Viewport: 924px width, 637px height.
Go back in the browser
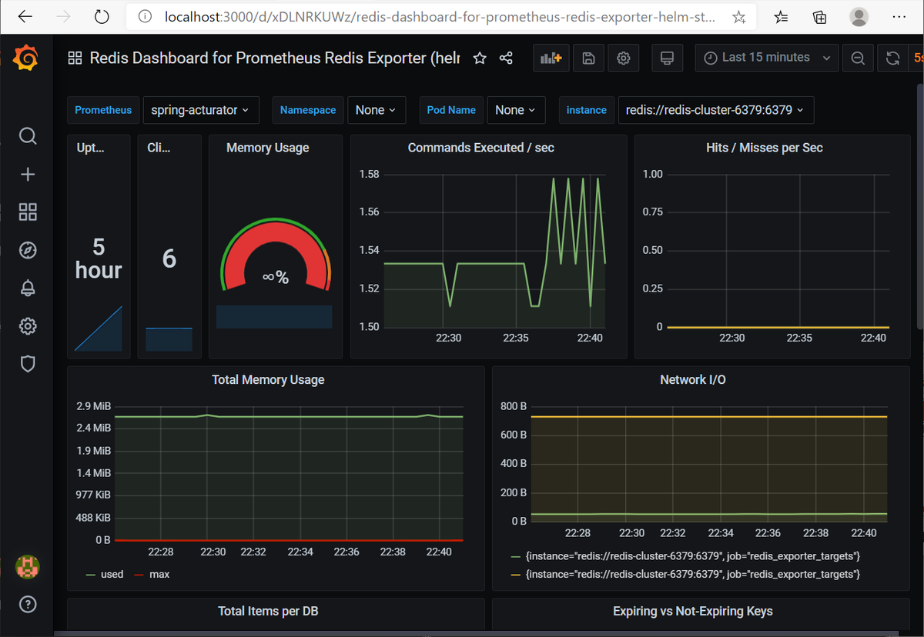(25, 16)
